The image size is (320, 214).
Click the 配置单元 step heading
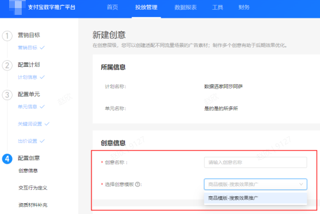29,94
